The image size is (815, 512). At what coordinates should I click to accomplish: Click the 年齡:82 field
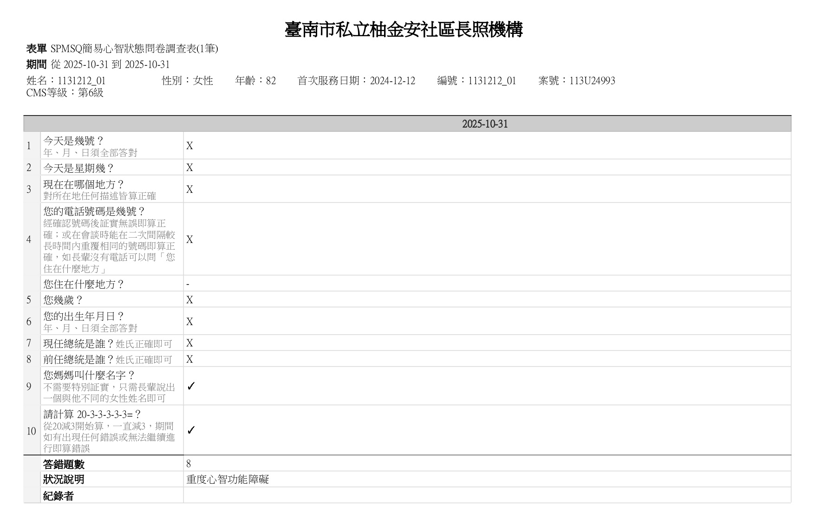pos(255,81)
